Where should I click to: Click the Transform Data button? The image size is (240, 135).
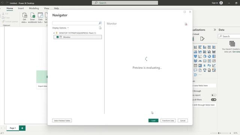pyautogui.click(x=168, y=121)
